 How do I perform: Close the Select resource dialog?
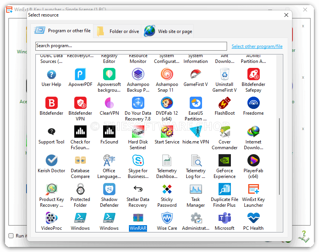[x=286, y=15]
